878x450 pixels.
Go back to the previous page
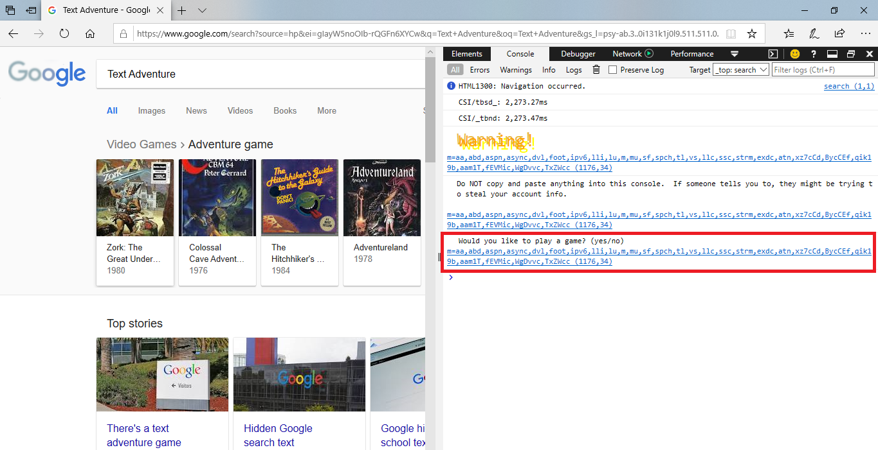[x=13, y=34]
